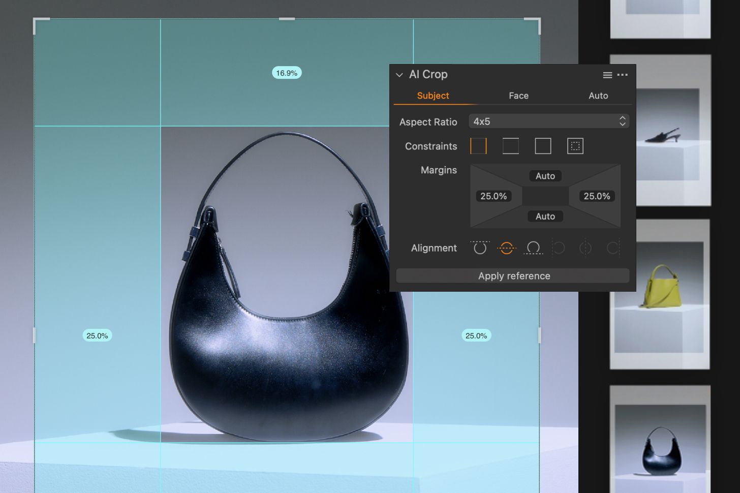Edit the left margin 25.0% value
The image size is (740, 493).
tap(494, 196)
